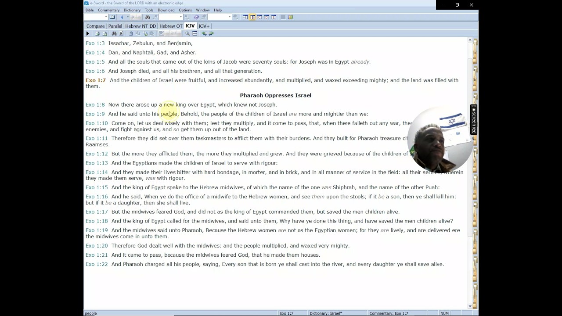Switch to the Hebrew NT DD tab
The height and width of the screenshot is (316, 562).
[x=140, y=26]
